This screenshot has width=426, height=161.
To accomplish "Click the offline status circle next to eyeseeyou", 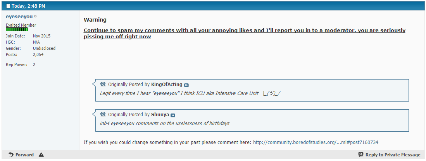I will click(36, 17).
